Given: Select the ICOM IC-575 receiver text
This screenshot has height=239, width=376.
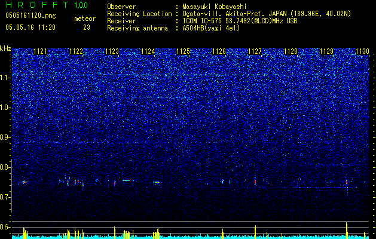Looking at the screenshot, I should click(x=240, y=21).
